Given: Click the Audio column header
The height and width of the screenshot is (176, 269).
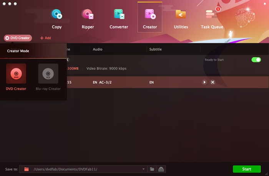Looking at the screenshot, I should click(x=98, y=49).
